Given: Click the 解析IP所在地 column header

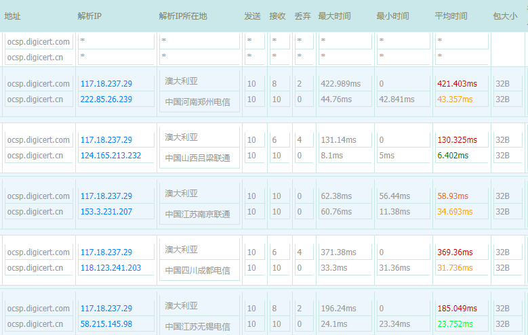Looking at the screenshot, I should 183,16.
